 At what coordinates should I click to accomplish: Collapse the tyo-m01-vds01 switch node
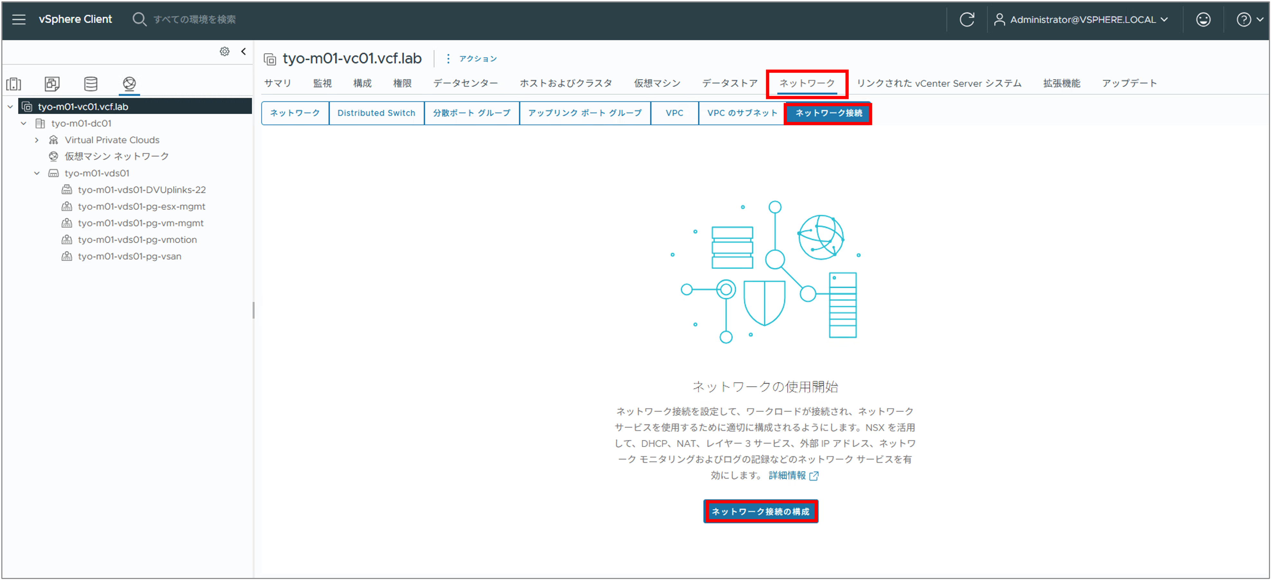pyautogui.click(x=36, y=173)
